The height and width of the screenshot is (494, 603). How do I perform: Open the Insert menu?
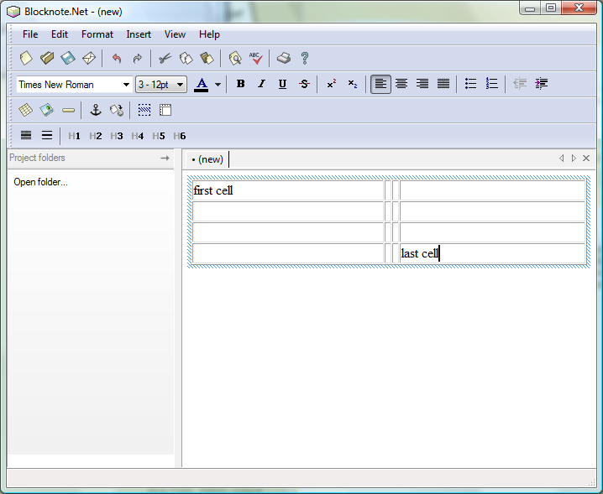[139, 34]
